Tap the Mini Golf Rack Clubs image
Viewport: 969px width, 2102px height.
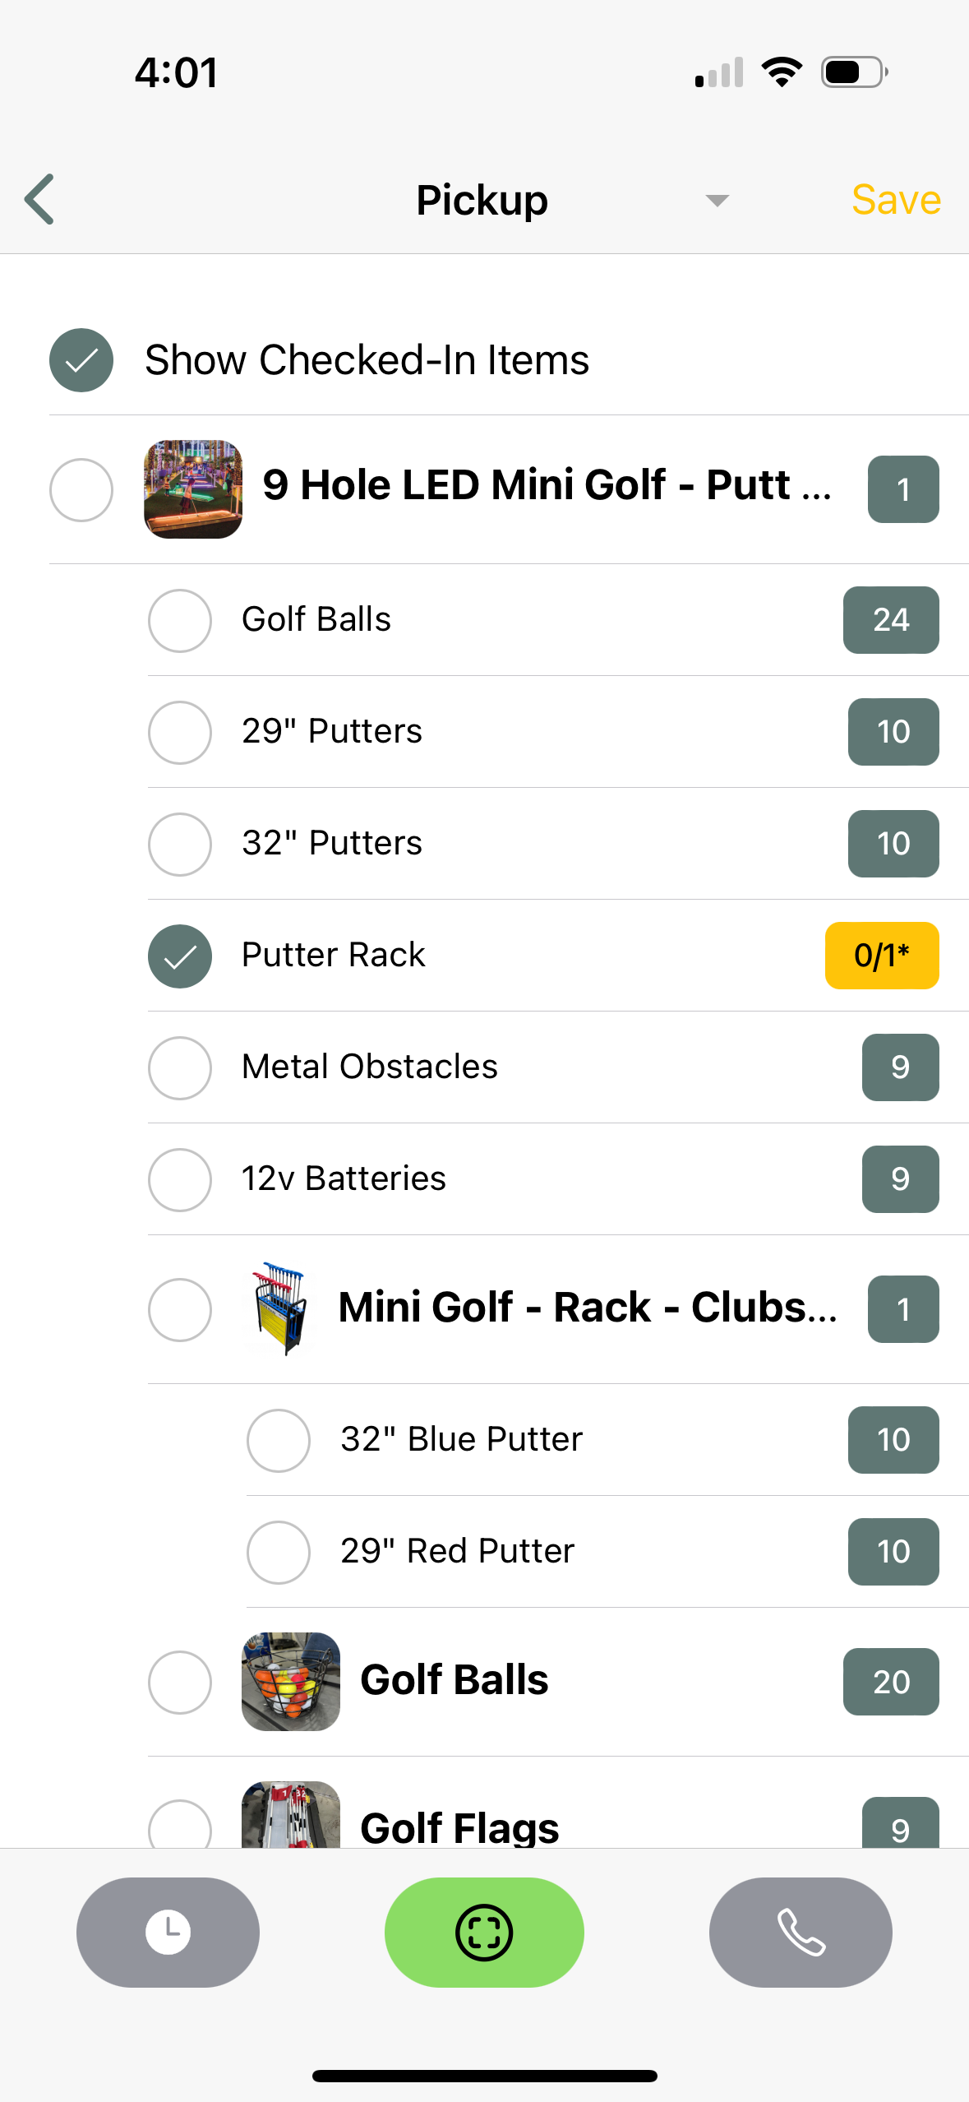[x=279, y=1308]
